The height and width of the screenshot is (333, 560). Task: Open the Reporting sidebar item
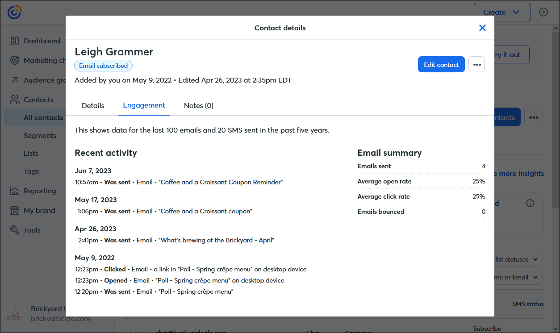[x=33, y=191]
